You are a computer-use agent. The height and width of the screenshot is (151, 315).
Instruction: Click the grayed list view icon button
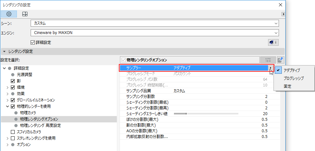coord(268,60)
